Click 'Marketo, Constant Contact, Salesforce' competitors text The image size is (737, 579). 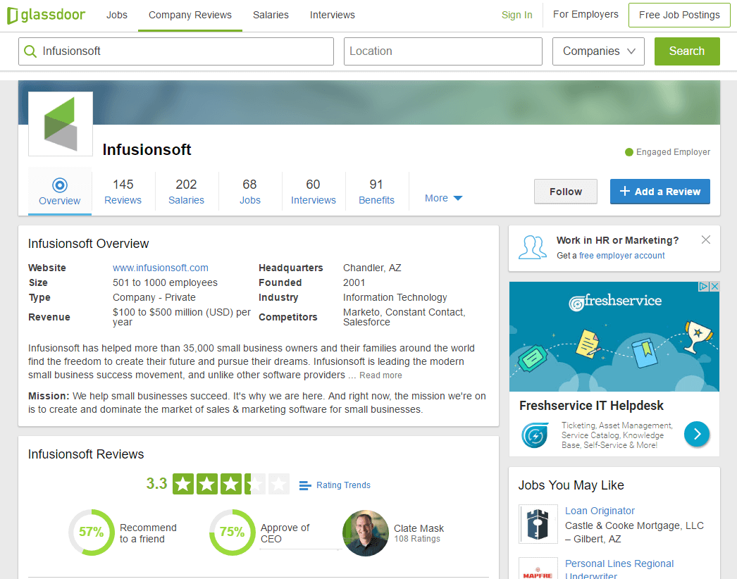[x=404, y=317]
